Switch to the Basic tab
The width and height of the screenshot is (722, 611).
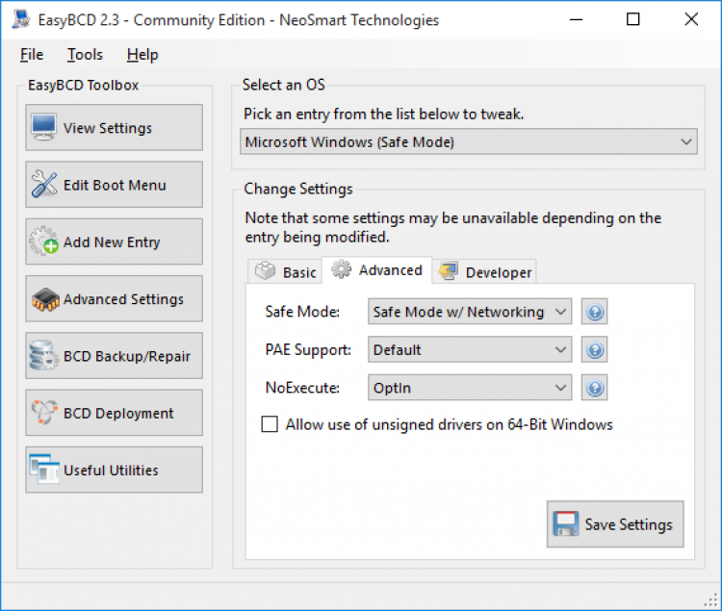click(287, 272)
